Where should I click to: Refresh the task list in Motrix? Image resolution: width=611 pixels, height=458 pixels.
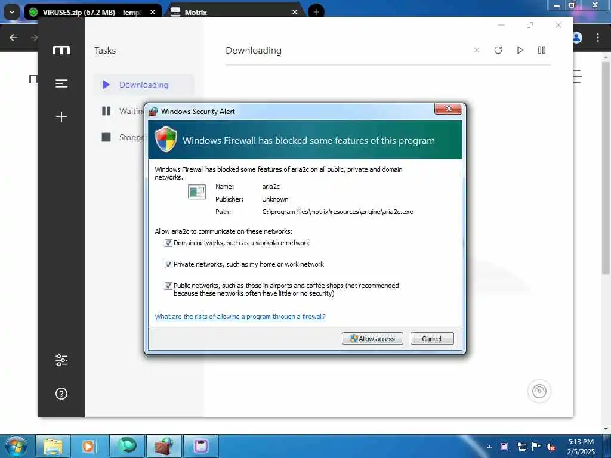click(x=498, y=50)
